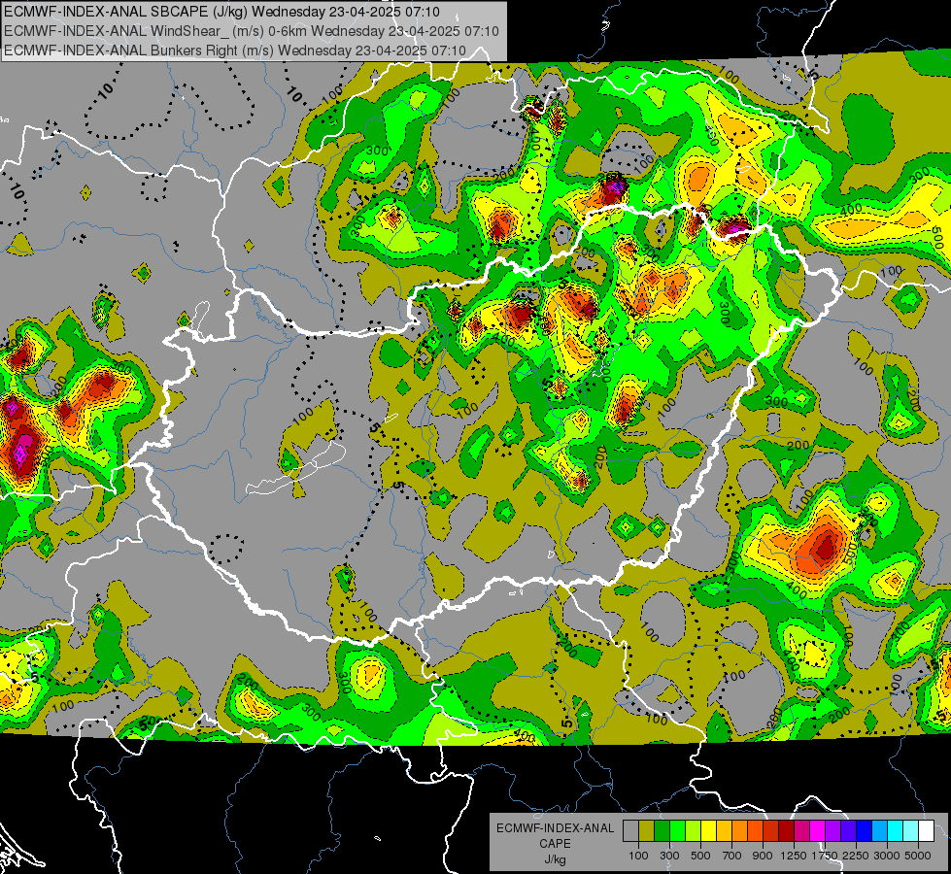Image resolution: width=951 pixels, height=874 pixels.
Task: Select the gray legend swatch
Action: click(x=630, y=831)
